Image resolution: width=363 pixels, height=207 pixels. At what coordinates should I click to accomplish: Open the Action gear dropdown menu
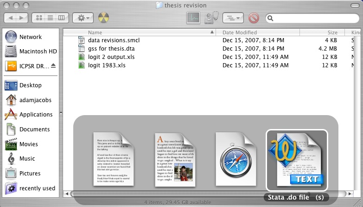[84, 18]
